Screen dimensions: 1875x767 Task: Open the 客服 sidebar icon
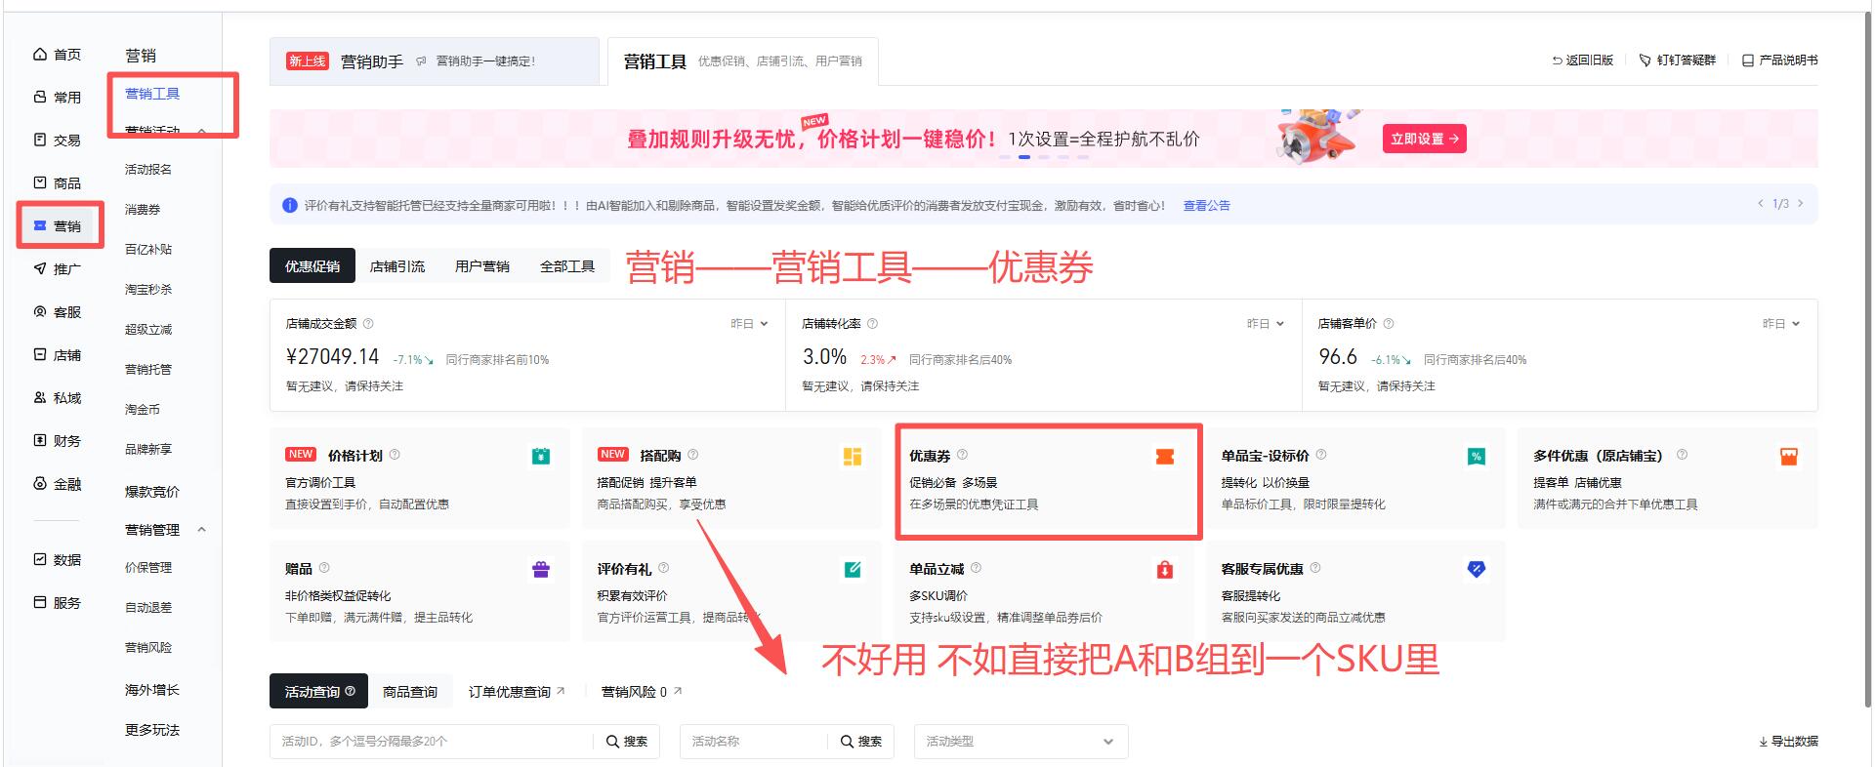click(x=40, y=312)
